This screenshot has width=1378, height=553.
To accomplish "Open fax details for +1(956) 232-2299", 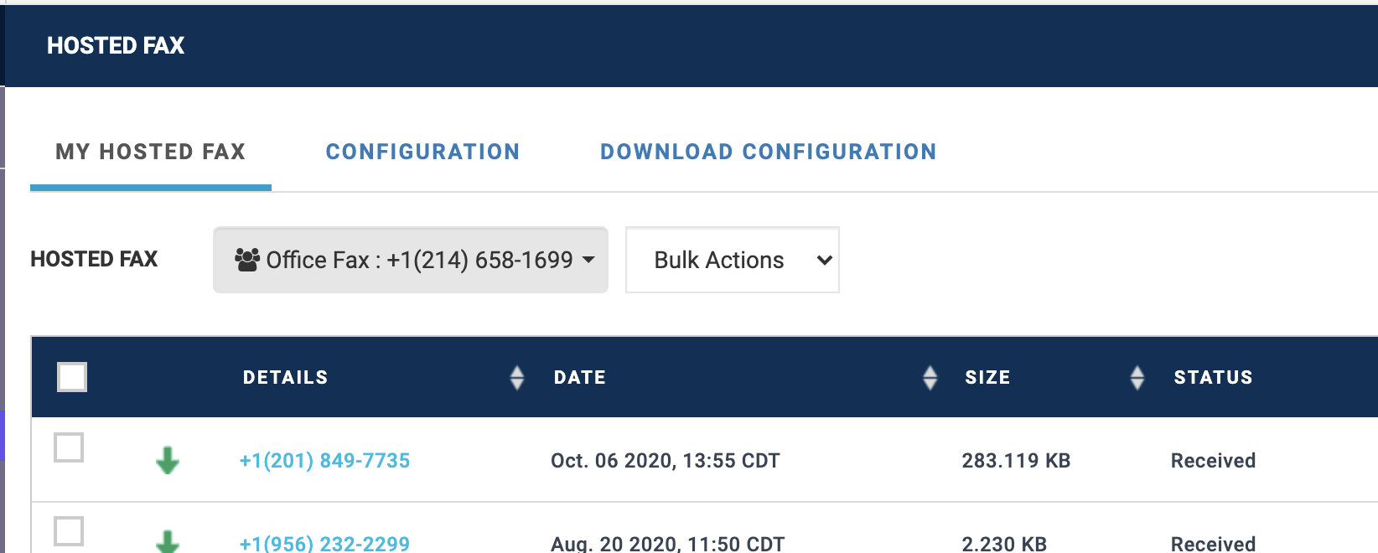I will pos(324,544).
